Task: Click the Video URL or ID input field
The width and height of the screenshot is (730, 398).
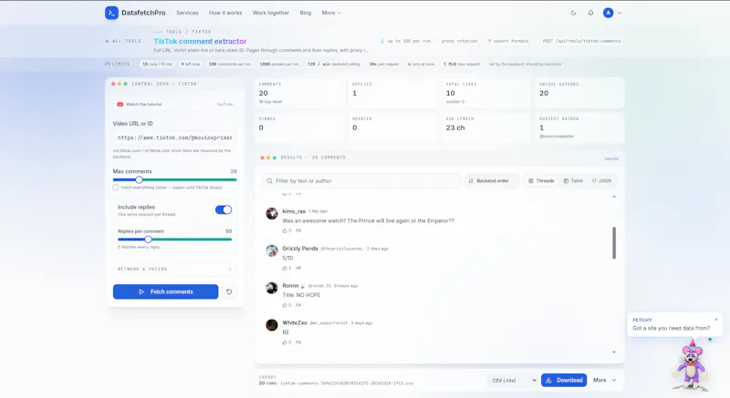Action: tap(174, 138)
